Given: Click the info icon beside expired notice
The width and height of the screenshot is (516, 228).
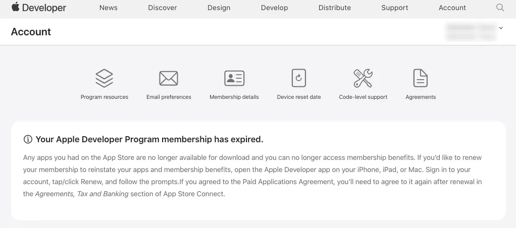Looking at the screenshot, I should [28, 140].
